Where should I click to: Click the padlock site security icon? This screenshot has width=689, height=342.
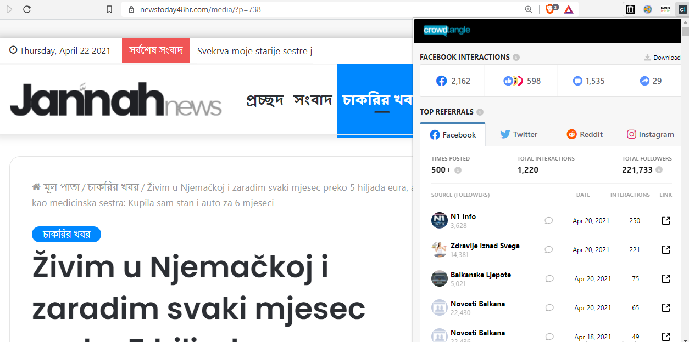click(x=131, y=9)
